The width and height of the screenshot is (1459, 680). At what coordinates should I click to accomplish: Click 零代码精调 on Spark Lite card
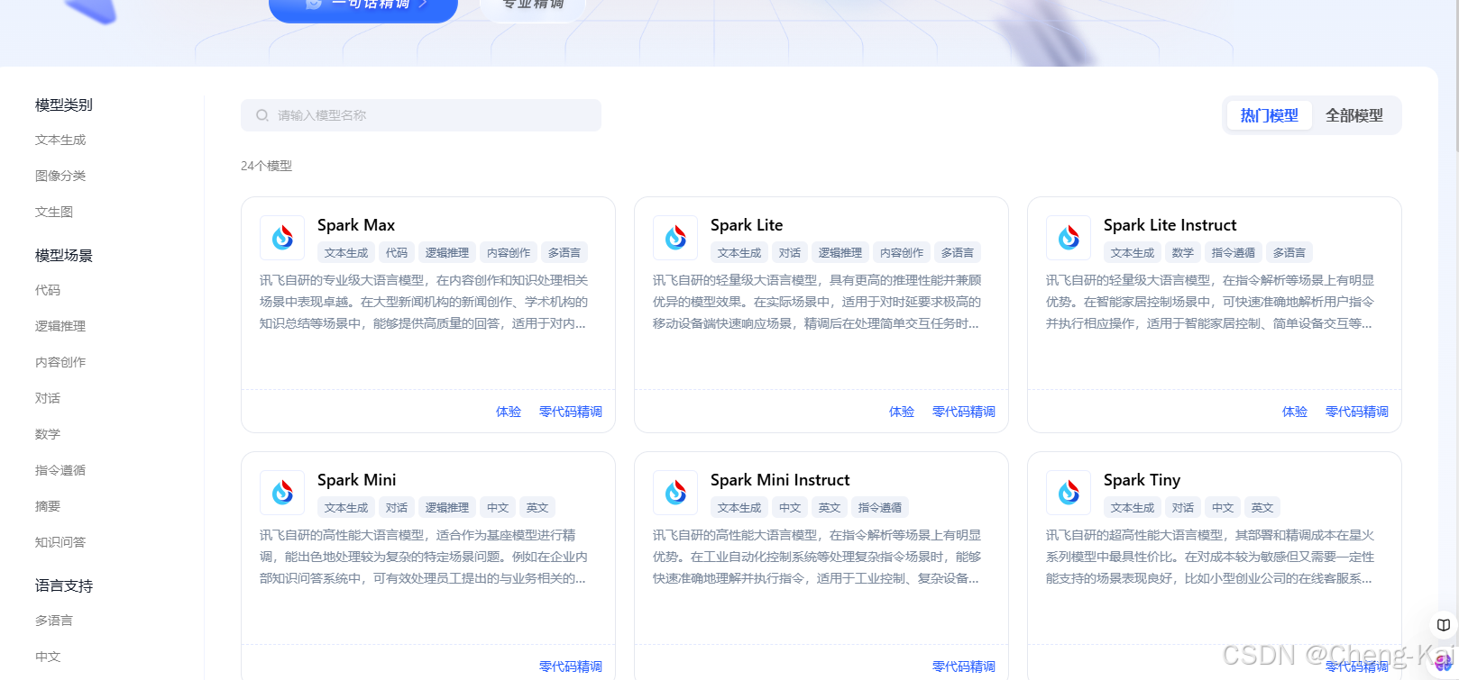(x=964, y=412)
